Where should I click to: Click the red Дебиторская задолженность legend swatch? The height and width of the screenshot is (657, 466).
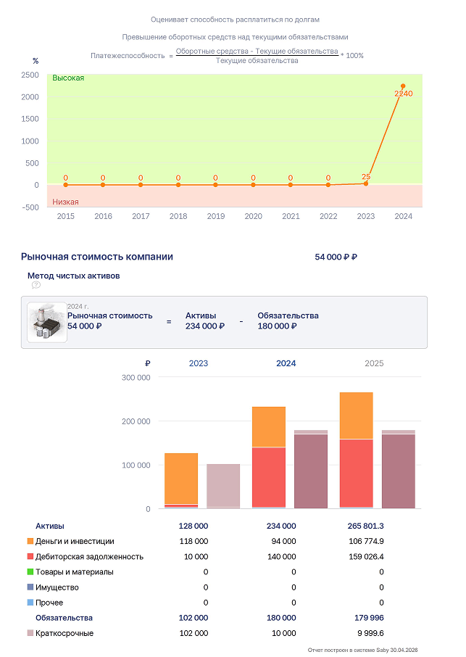click(x=30, y=556)
